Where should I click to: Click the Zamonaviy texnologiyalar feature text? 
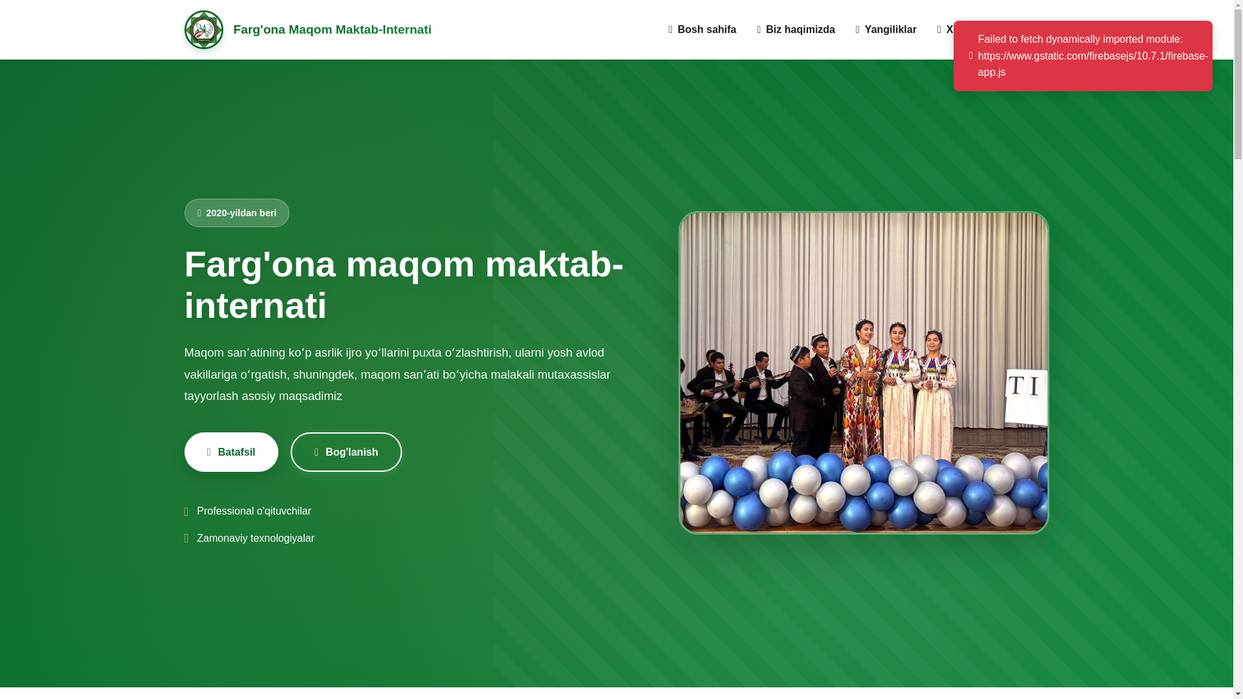255,538
